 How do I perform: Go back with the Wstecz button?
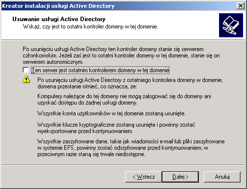(143, 177)
